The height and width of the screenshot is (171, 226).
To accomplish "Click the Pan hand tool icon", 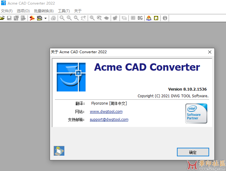I will coord(83,18).
